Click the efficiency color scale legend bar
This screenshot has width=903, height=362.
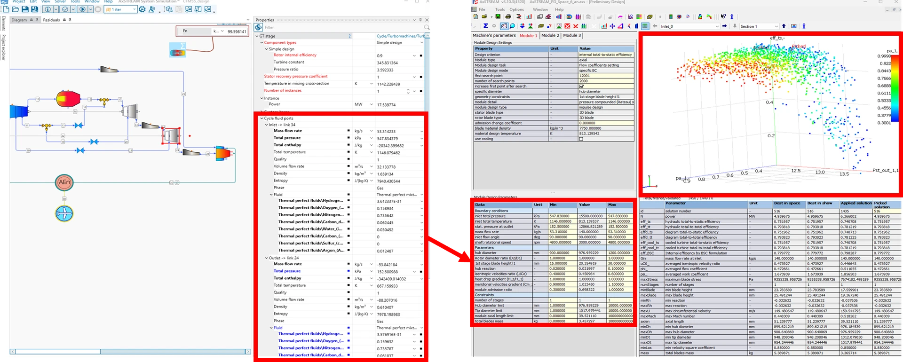point(897,89)
